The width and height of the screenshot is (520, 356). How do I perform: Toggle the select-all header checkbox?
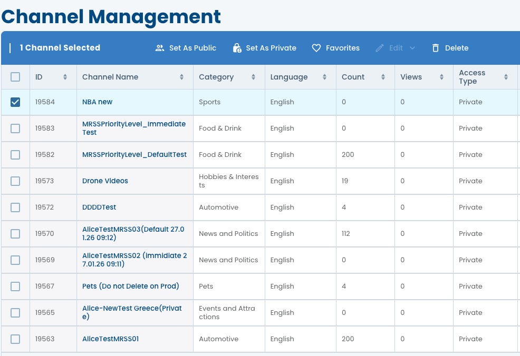coord(15,77)
